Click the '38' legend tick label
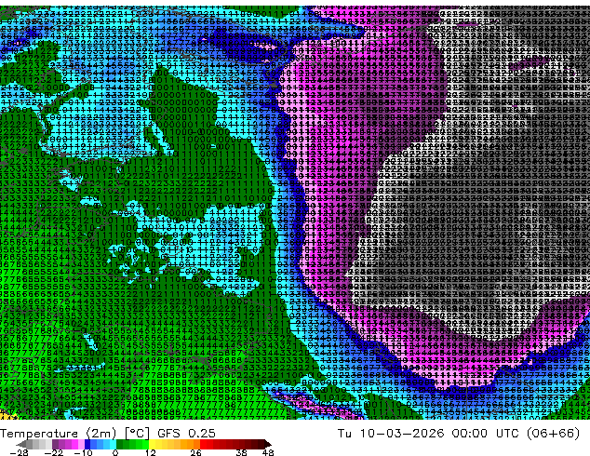 [242, 452]
